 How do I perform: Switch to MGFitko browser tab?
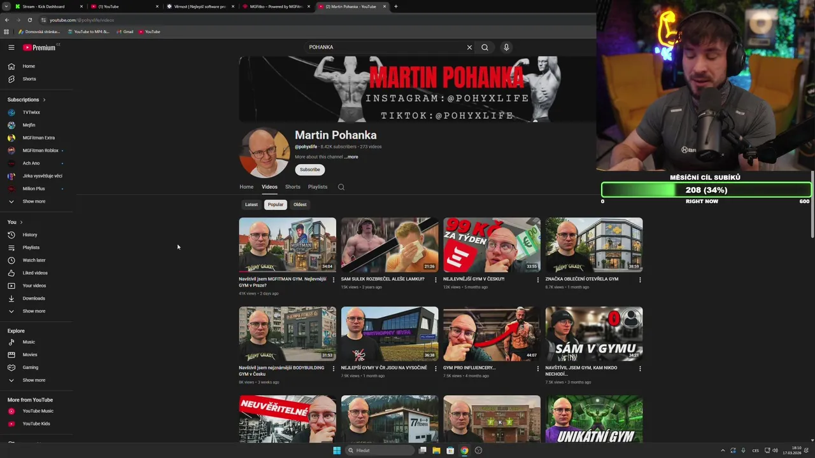[275, 6]
